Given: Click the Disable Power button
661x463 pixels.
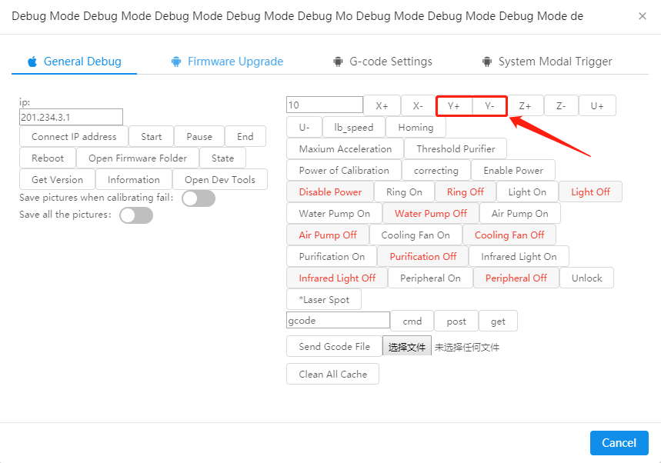Looking at the screenshot, I should (x=329, y=192).
